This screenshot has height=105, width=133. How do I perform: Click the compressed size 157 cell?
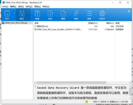coord(96,26)
